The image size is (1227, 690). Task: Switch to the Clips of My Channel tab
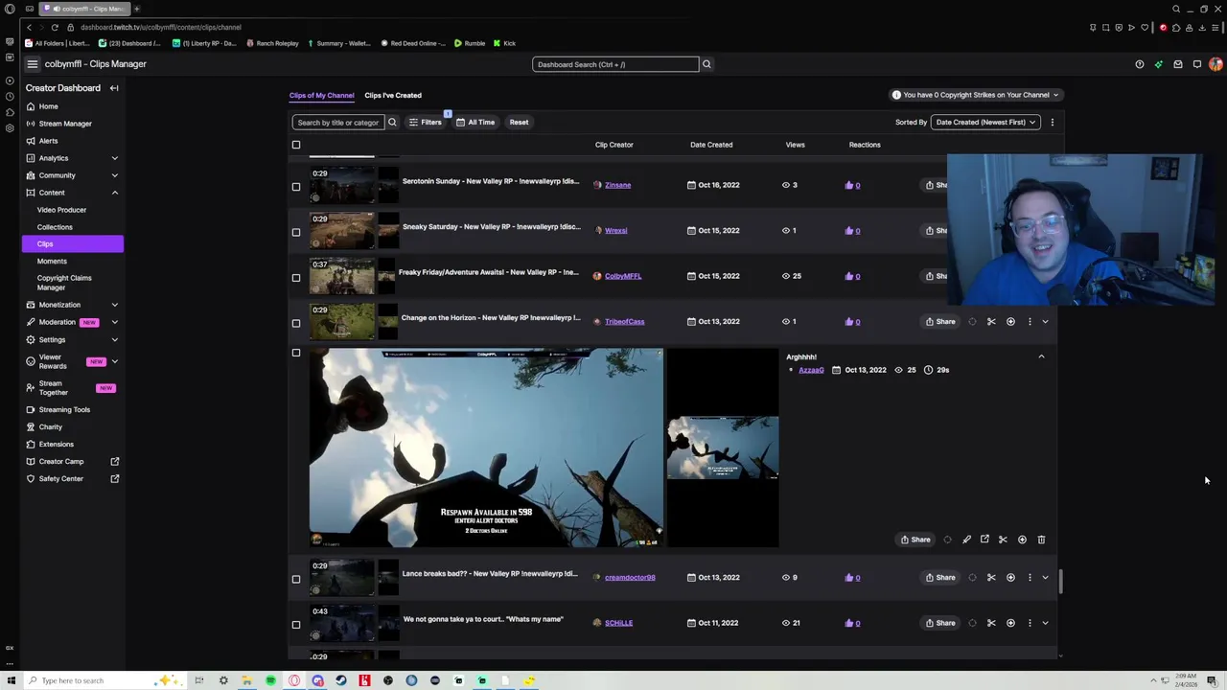pos(321,95)
